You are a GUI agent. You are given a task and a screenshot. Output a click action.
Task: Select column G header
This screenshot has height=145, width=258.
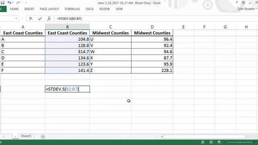click(225, 27)
